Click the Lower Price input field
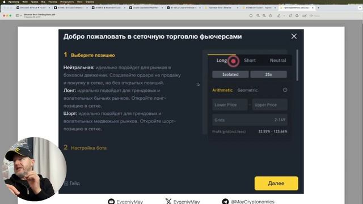The width and height of the screenshot is (363, 204). (x=230, y=105)
